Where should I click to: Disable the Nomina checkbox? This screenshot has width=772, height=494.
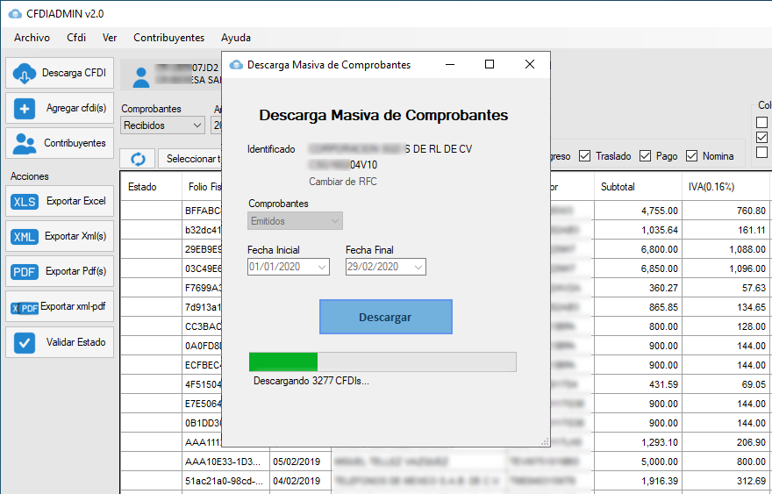pos(691,156)
